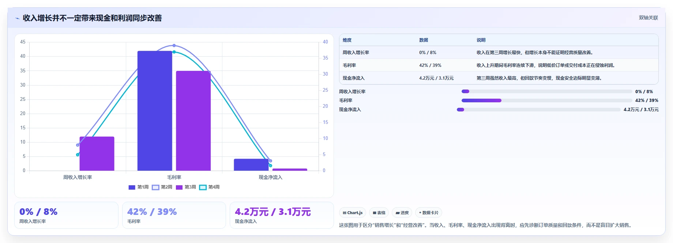Click the 第2周 line peak point over 毛利率
Screen dimensions: 673x243
click(x=174, y=46)
